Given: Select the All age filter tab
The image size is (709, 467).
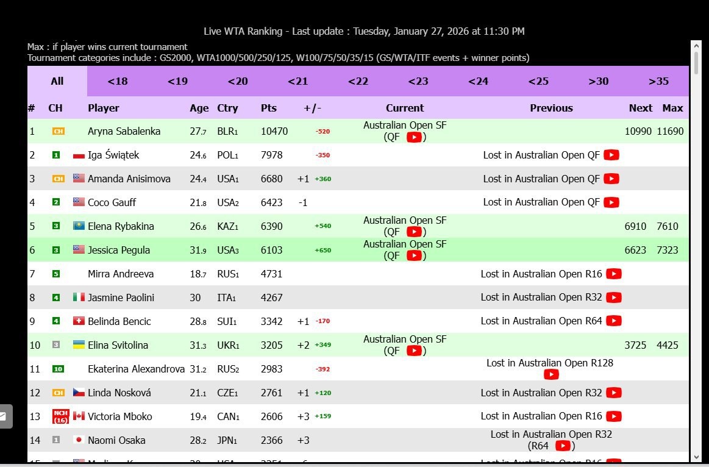Looking at the screenshot, I should coord(57,81).
